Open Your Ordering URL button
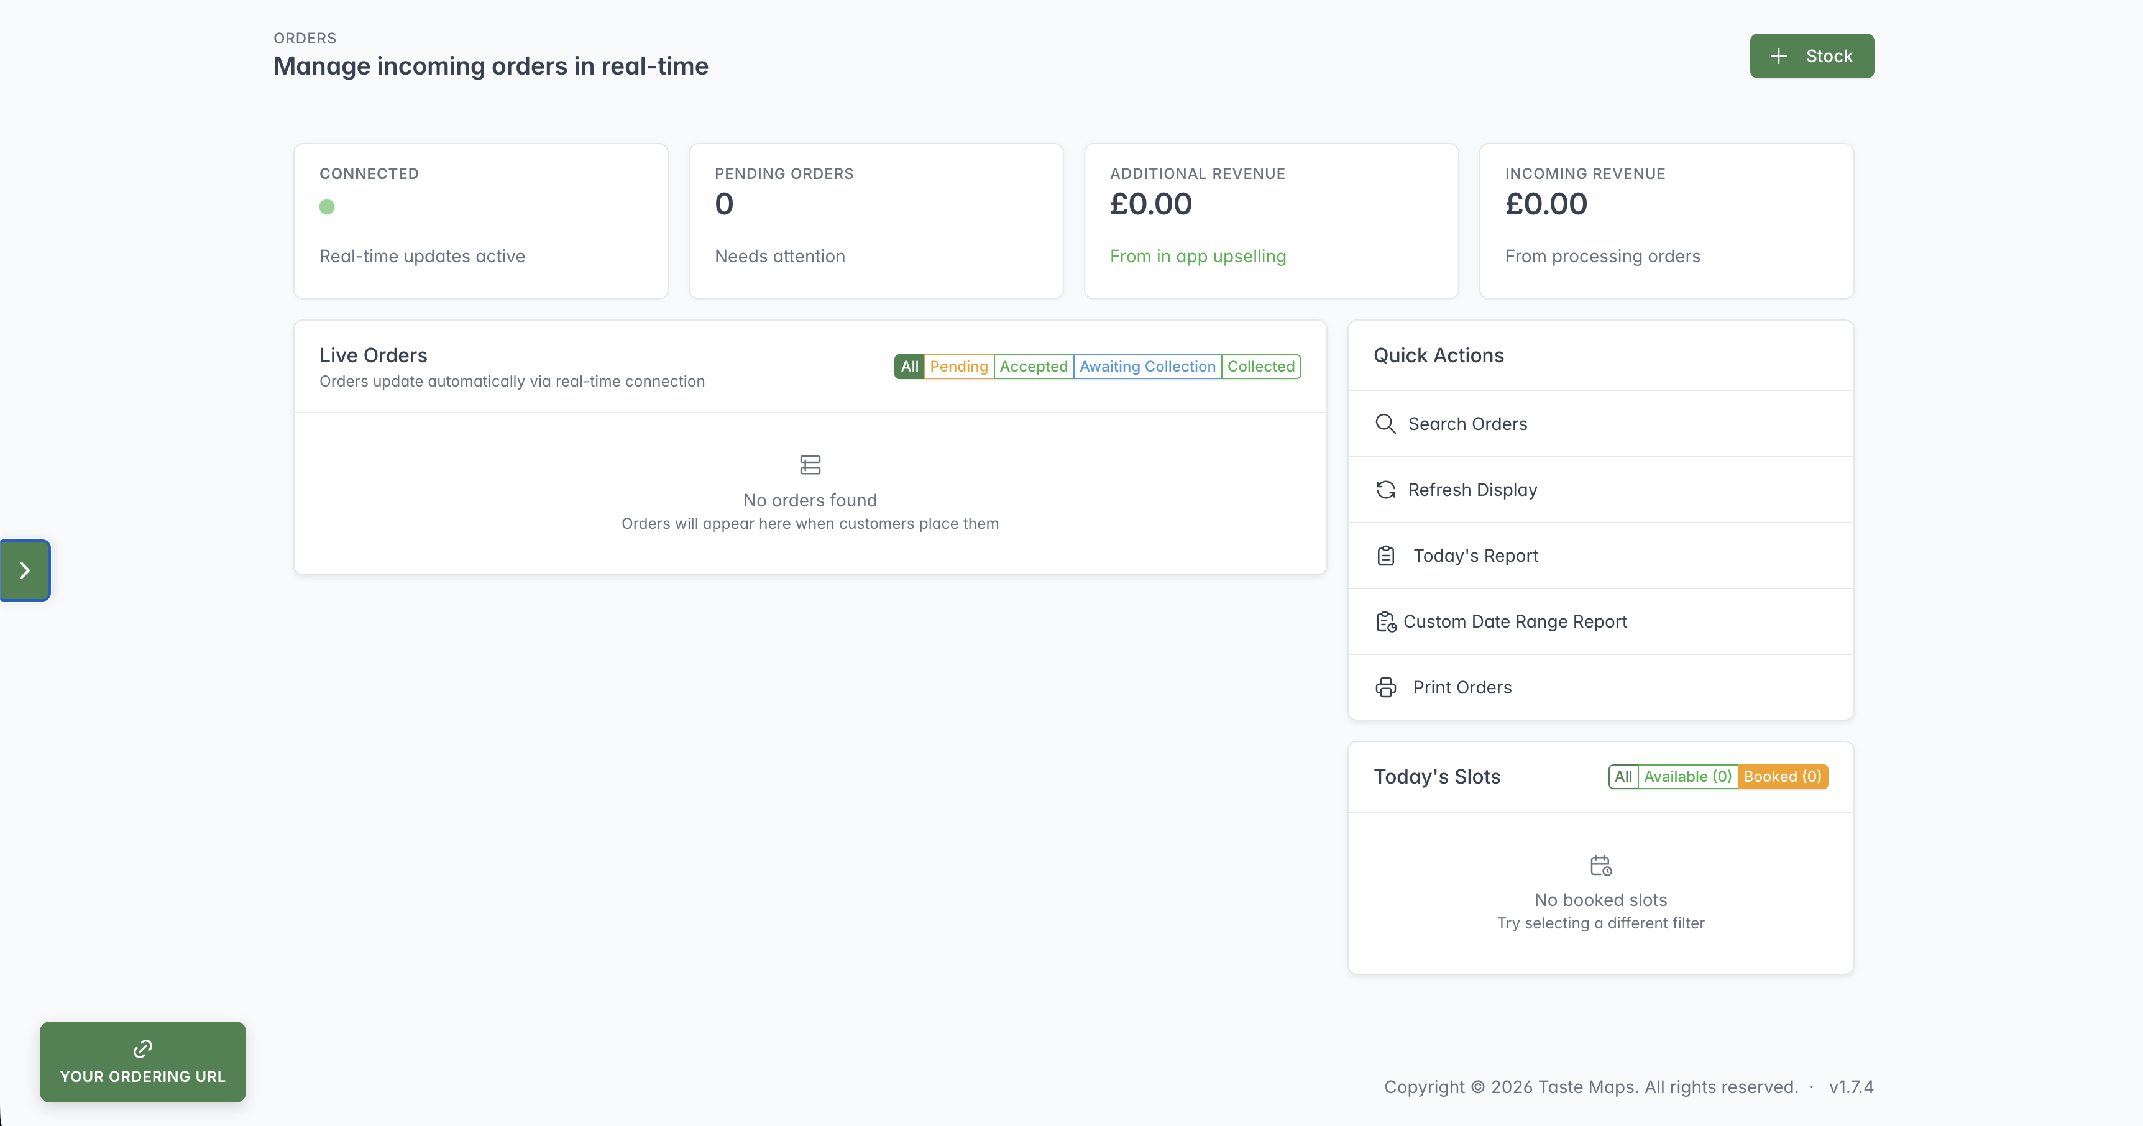 (x=143, y=1062)
